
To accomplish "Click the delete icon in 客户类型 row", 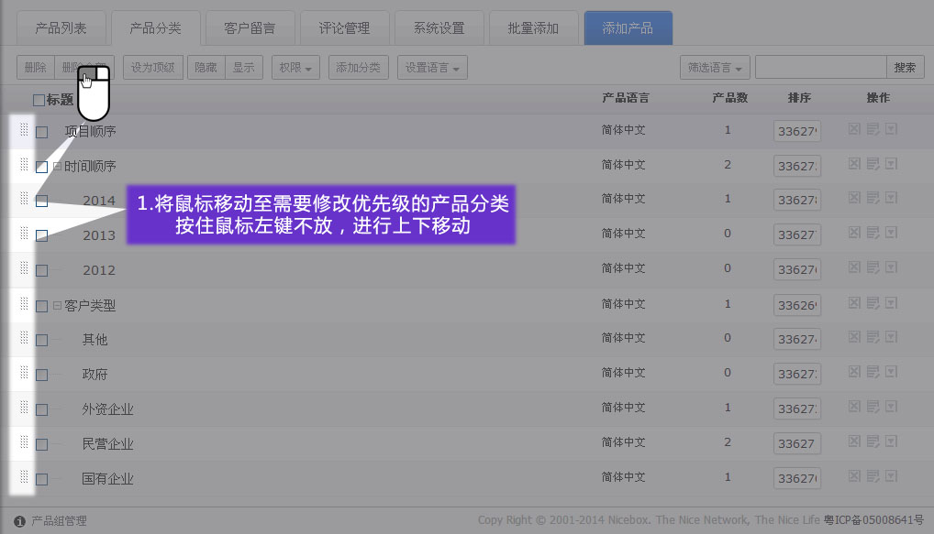I will point(853,304).
